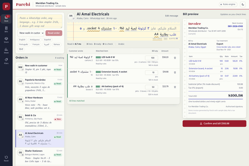Viewport: 249px width, 166px height.
Task: Click Edit message link
Action: tap(171, 16)
